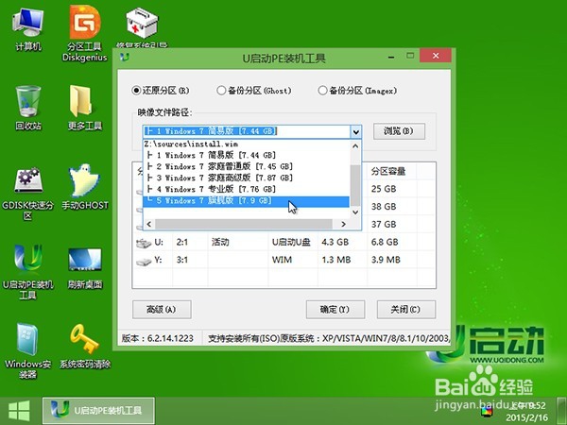This screenshot has height=425, width=567.
Task: Open the first-aid kit repair icon
Action: pyautogui.click(x=142, y=26)
